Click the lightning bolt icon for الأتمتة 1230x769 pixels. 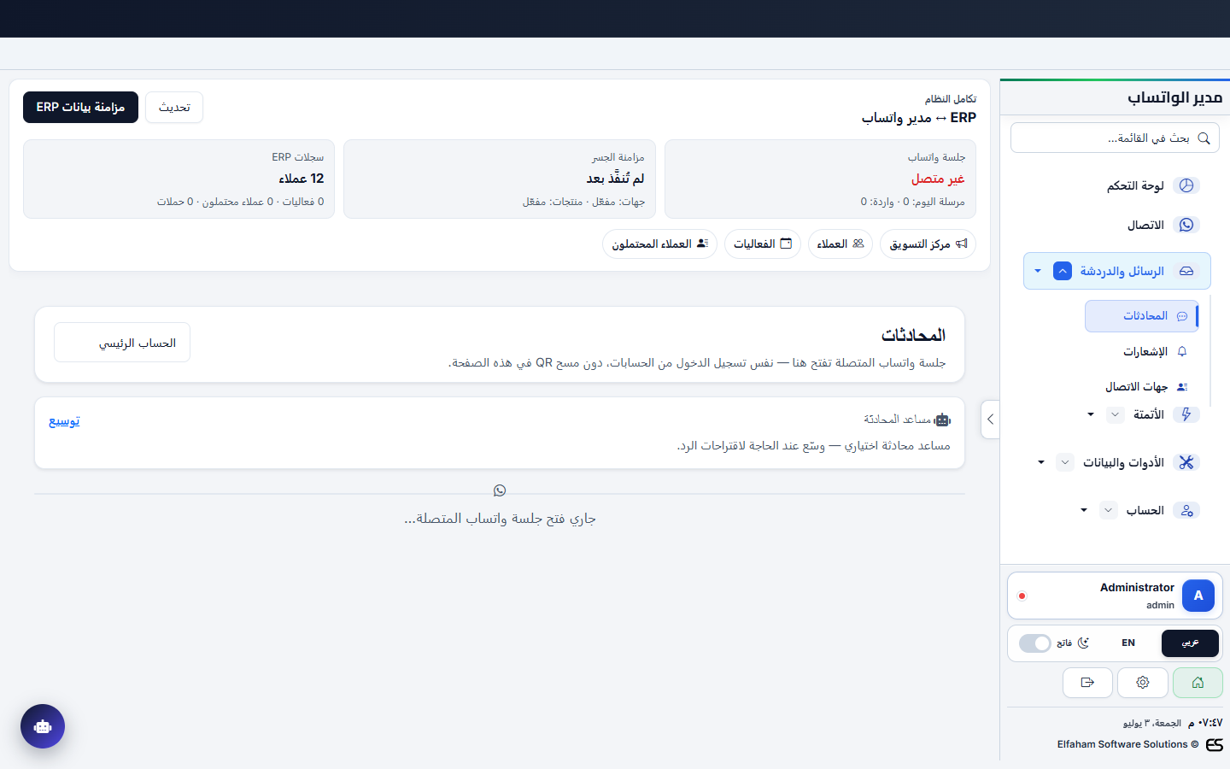[x=1186, y=414]
